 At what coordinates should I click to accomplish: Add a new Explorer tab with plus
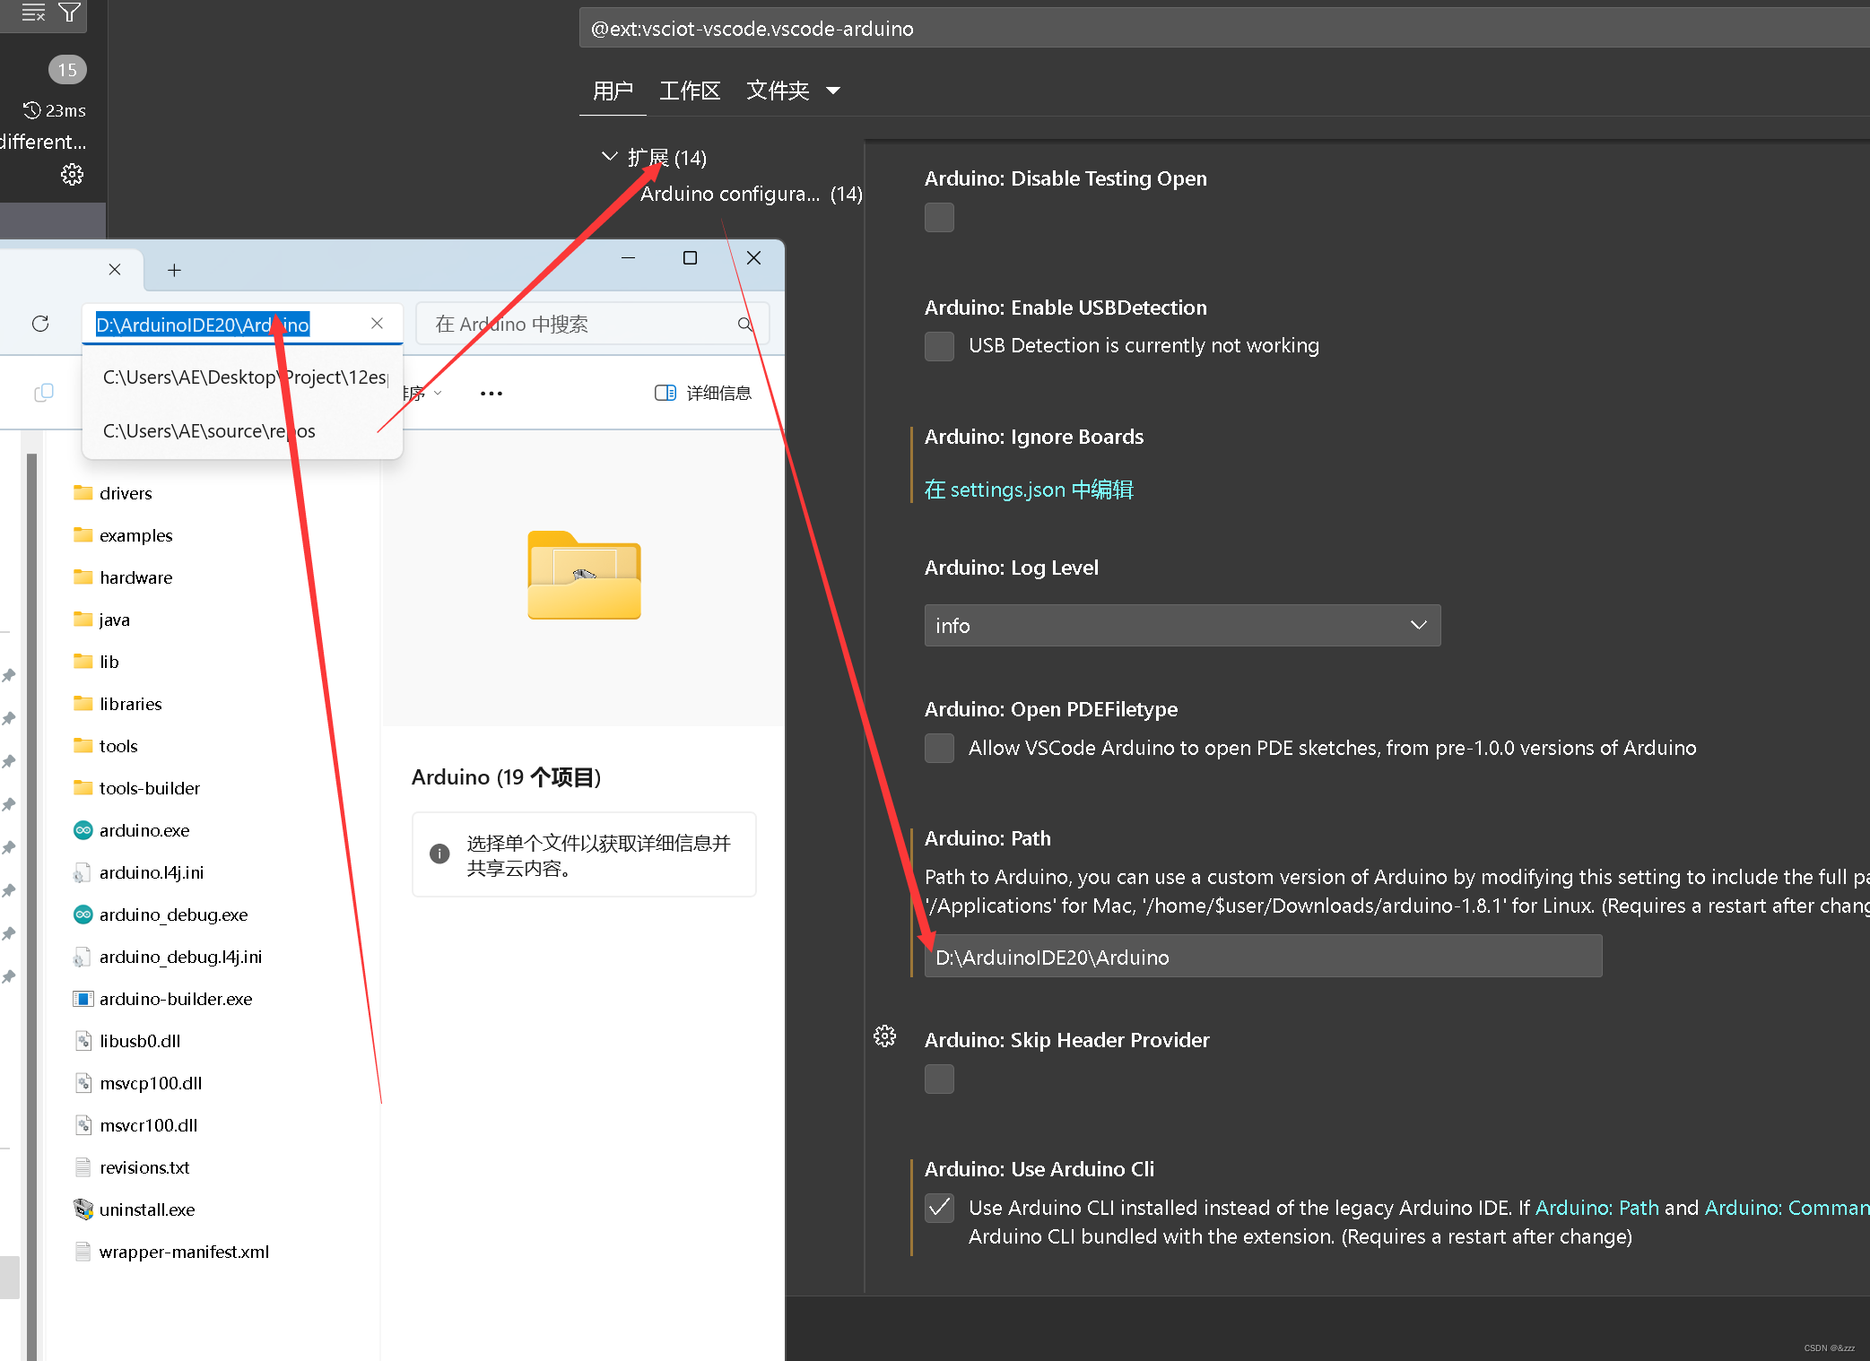click(174, 270)
